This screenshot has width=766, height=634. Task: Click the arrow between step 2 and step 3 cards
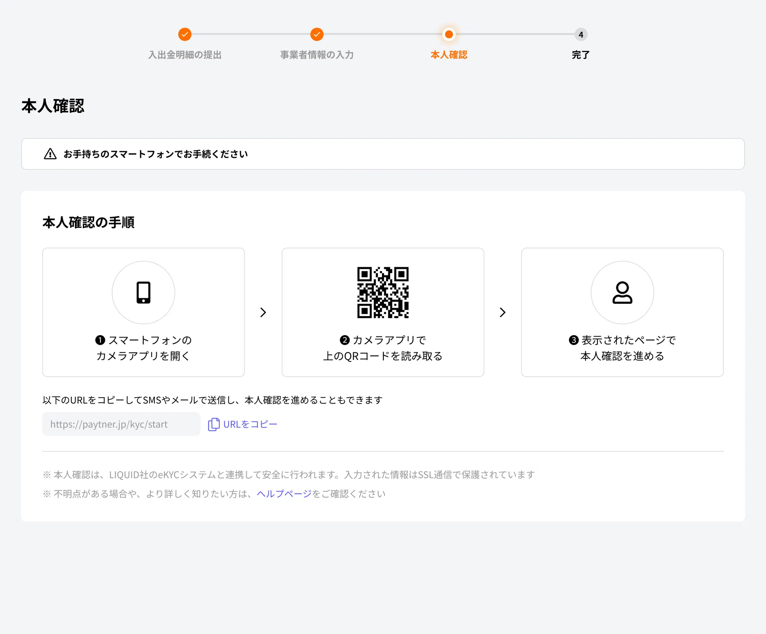pos(503,312)
